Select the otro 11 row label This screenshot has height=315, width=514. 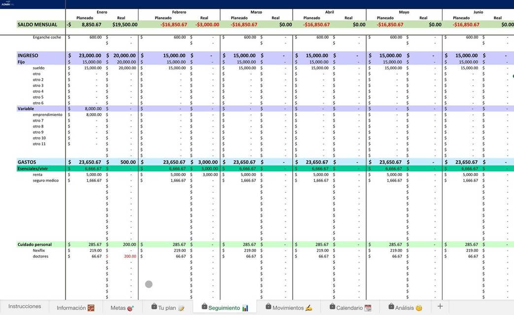39,144
